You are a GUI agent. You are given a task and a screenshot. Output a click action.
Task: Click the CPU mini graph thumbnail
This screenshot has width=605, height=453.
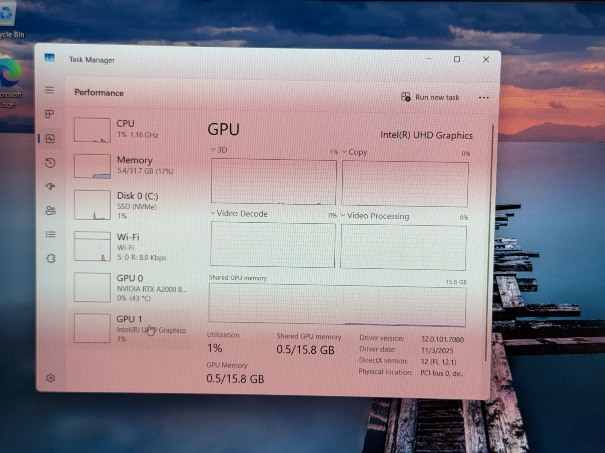92,130
